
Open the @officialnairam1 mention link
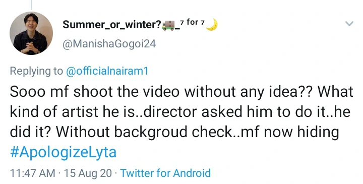[x=107, y=71]
